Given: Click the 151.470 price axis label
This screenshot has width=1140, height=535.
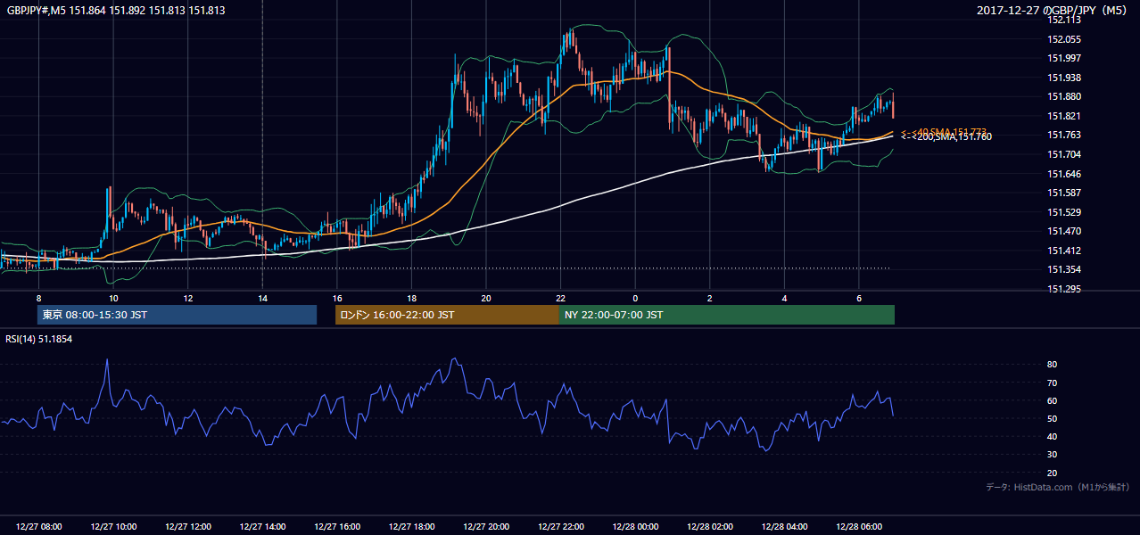Looking at the screenshot, I should (1064, 231).
